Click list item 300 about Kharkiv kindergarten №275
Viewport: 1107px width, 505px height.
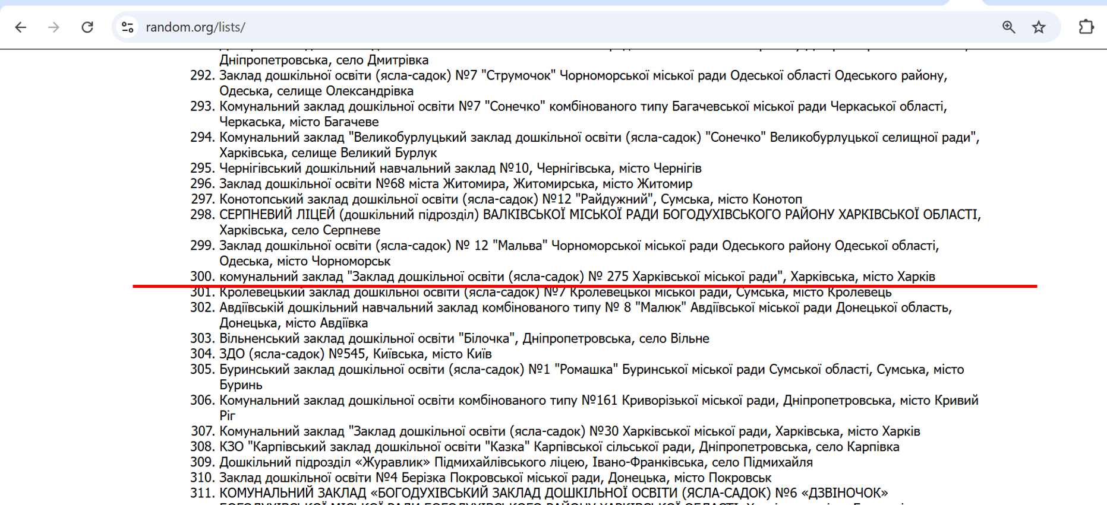click(576, 277)
